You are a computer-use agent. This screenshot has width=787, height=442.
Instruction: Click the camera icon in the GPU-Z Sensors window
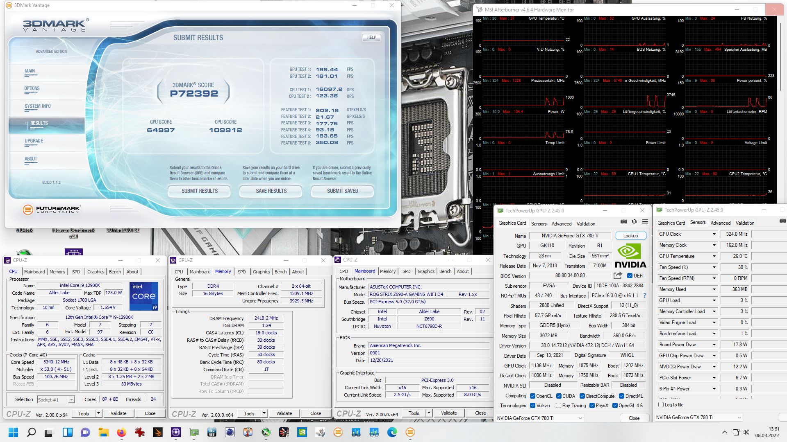(x=782, y=221)
